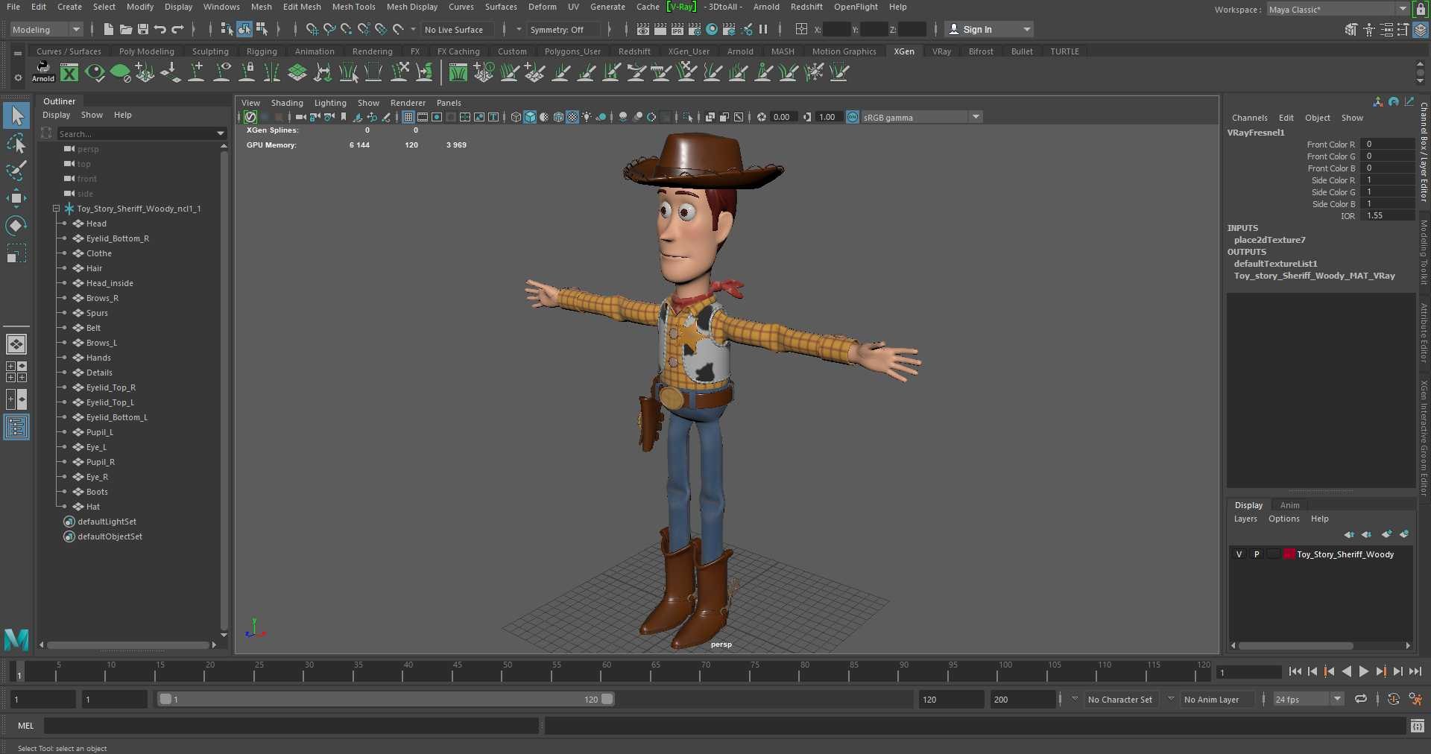Click the Toy_Story_Sheriff_Woody layer color swatch
1431x754 pixels.
click(1289, 554)
